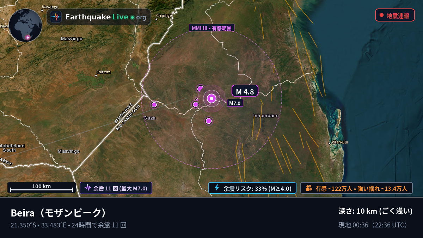The width and height of the screenshot is (423, 238).
Task: Click the people icon in the 有感 chip
Action: pos(309,188)
